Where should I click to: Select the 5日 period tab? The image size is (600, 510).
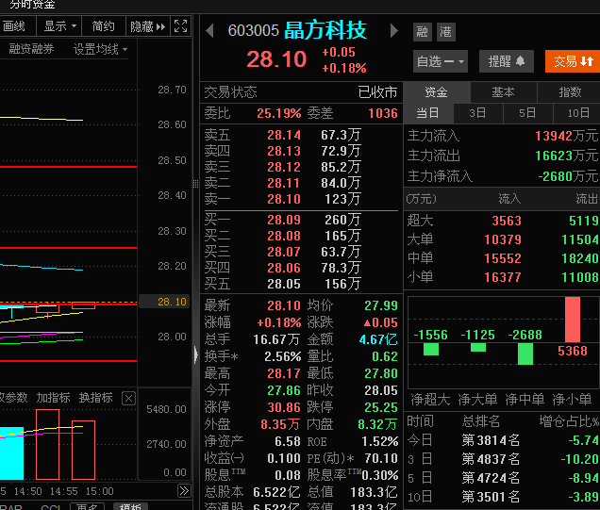coord(527,113)
